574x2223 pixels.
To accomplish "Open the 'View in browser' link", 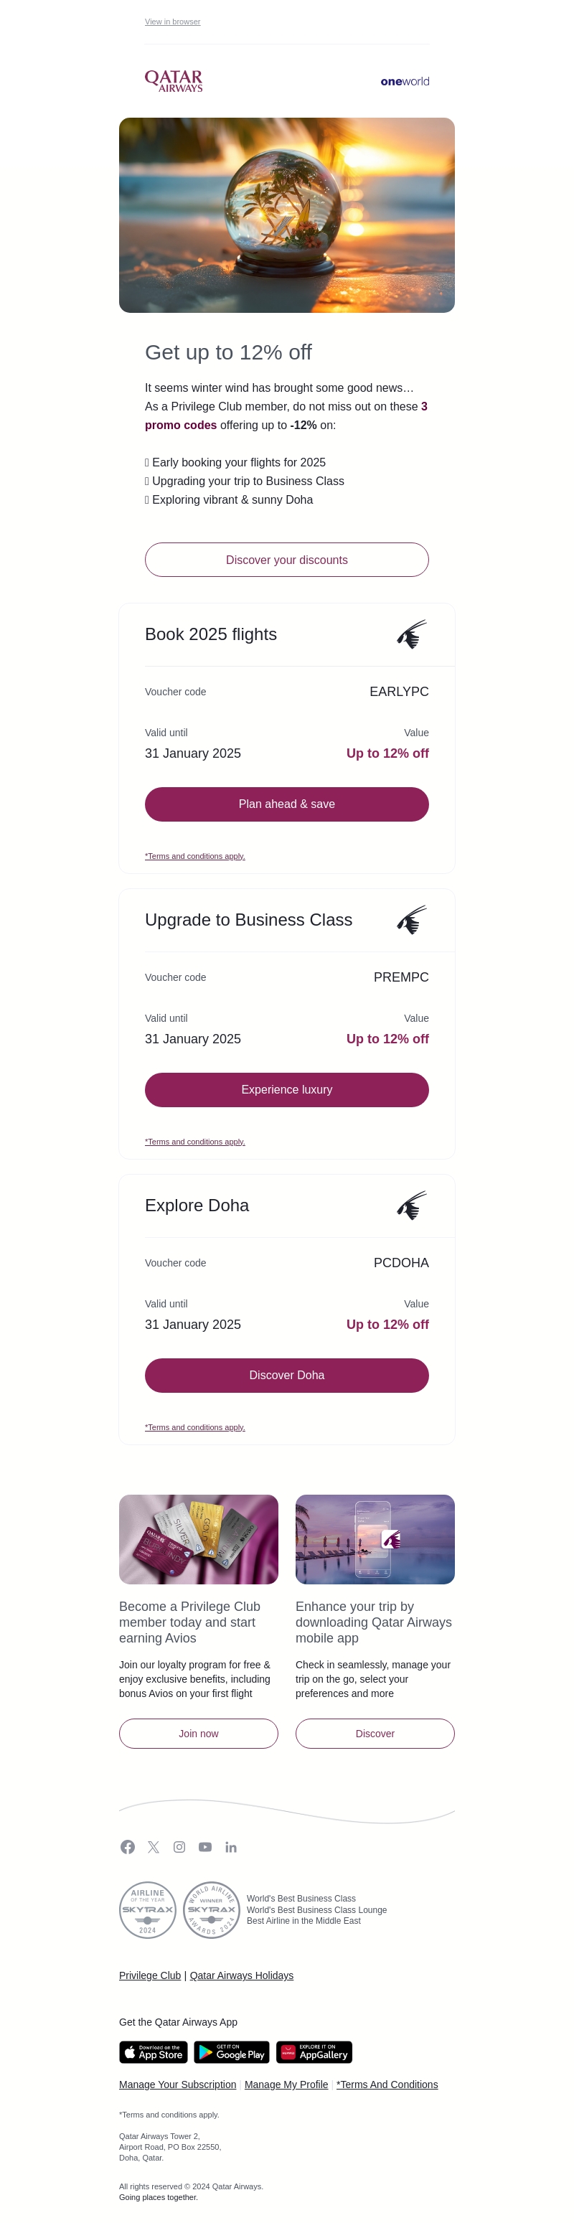I will pos(173,22).
